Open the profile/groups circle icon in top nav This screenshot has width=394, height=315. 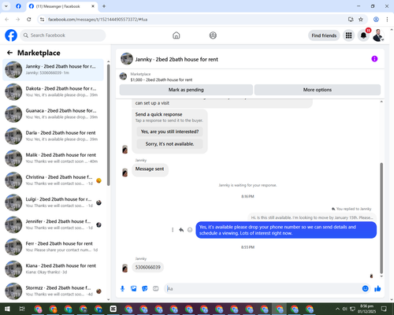213,35
